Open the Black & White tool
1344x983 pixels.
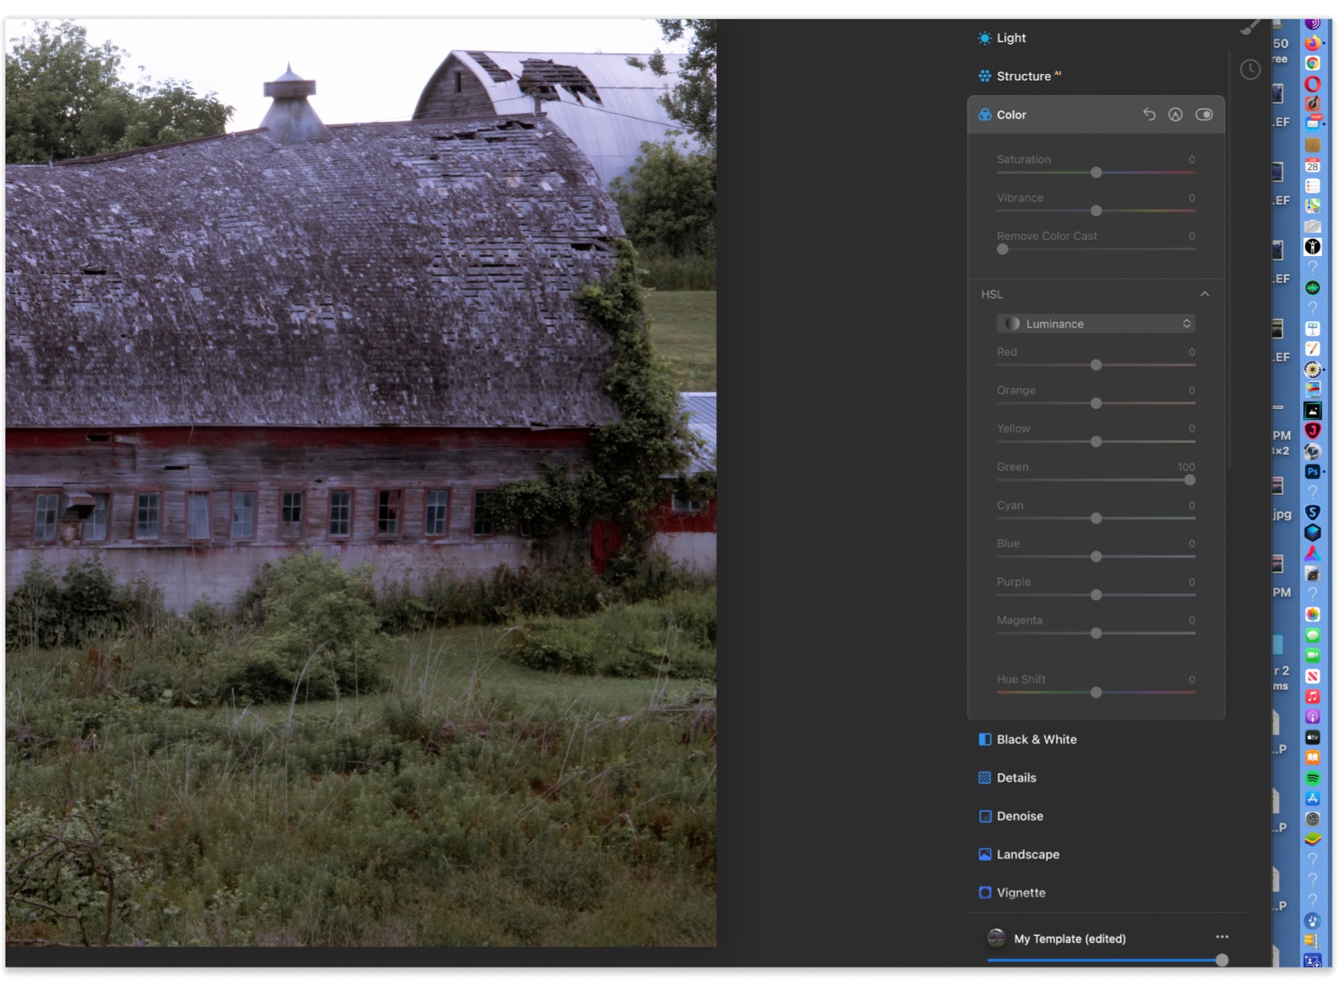[x=1036, y=739]
